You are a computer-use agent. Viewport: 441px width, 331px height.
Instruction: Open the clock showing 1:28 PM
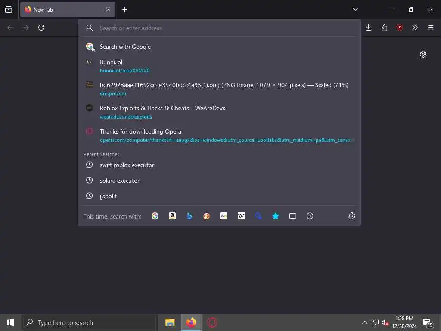pyautogui.click(x=404, y=322)
